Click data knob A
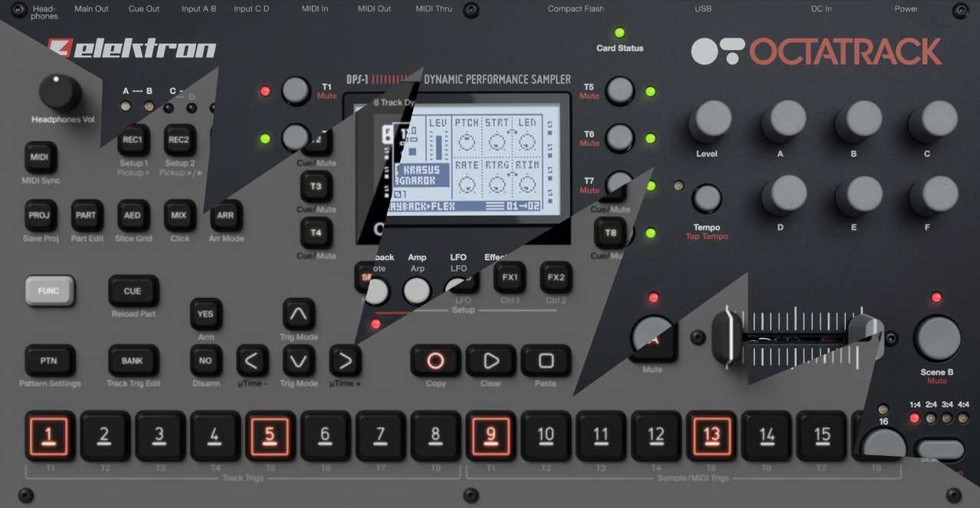 [784, 121]
